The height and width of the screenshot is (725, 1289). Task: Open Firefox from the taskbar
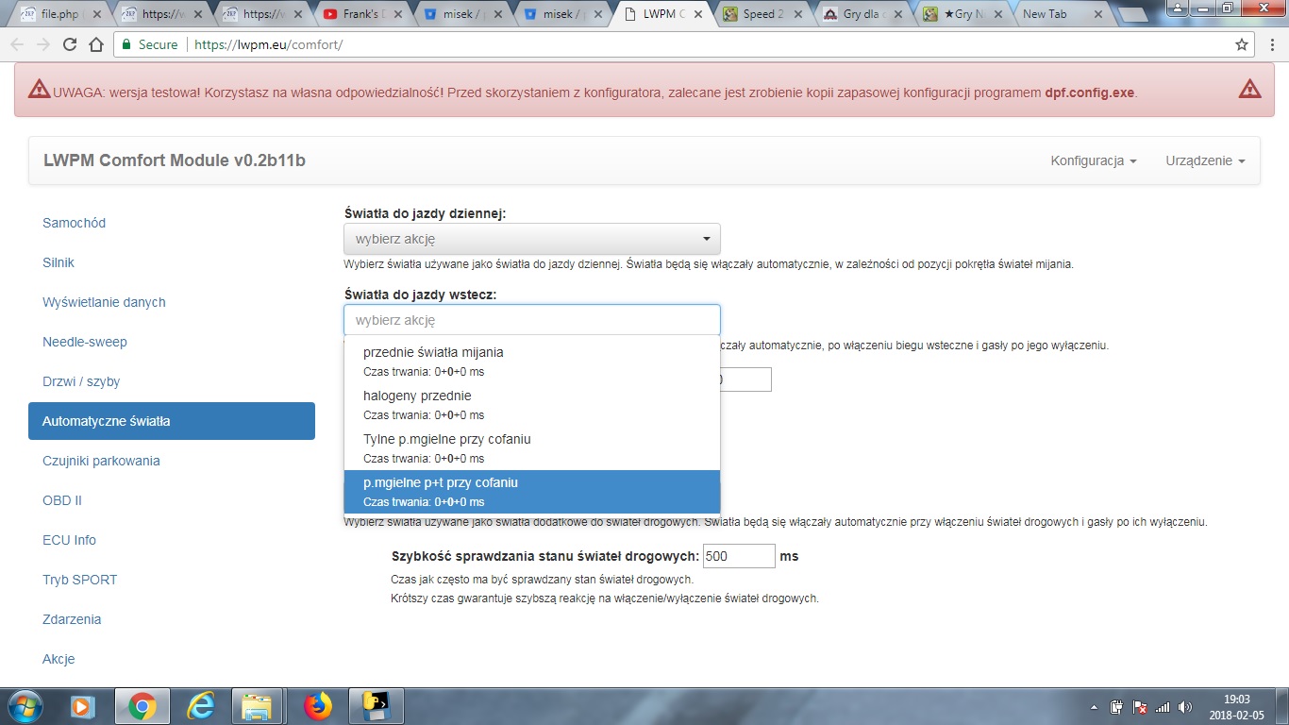[x=318, y=706]
